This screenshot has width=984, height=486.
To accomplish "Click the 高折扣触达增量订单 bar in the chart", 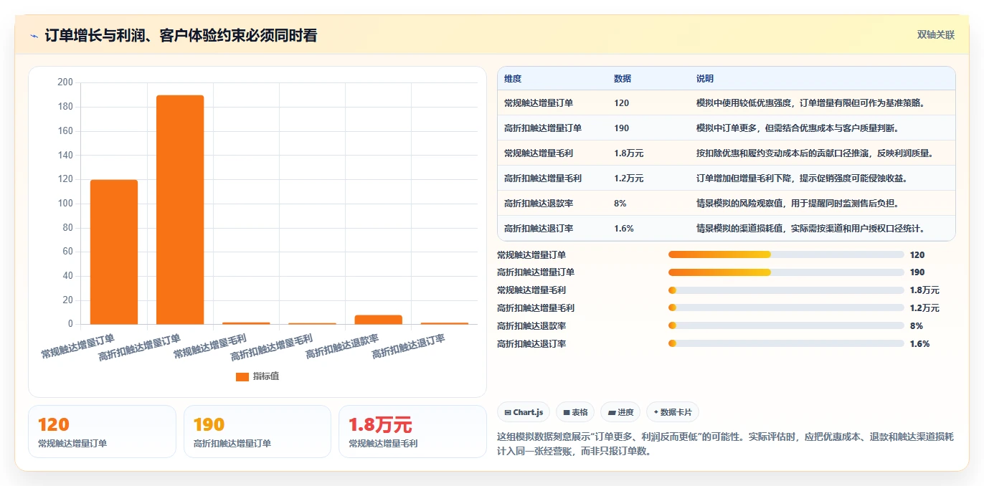I will coord(180,209).
